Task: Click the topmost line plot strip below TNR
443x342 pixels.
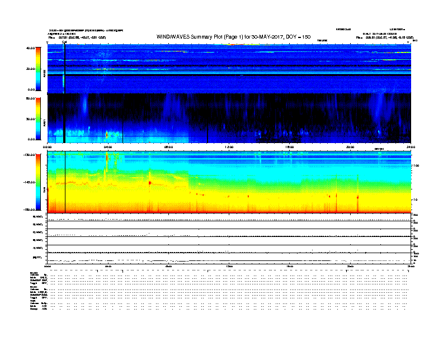Action: (x=229, y=217)
